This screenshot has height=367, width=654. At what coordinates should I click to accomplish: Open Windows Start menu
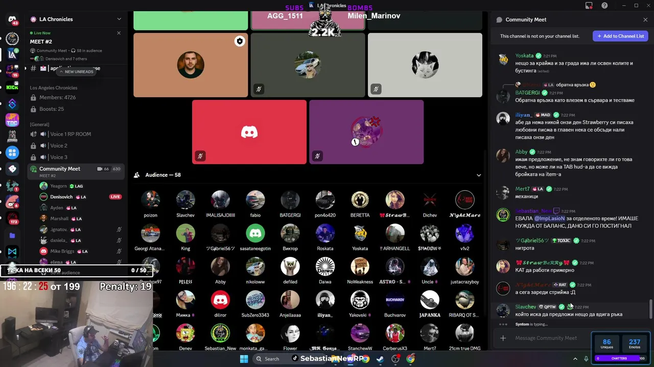(x=244, y=359)
